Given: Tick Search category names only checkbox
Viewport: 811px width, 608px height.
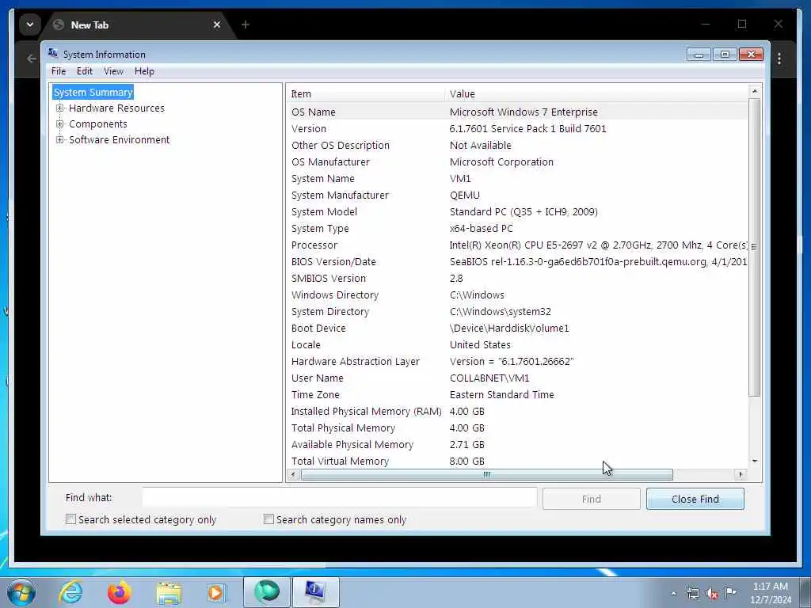Looking at the screenshot, I should point(268,519).
